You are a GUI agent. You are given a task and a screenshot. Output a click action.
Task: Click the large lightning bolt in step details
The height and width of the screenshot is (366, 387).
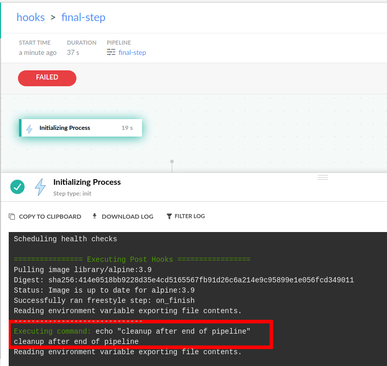coord(40,187)
